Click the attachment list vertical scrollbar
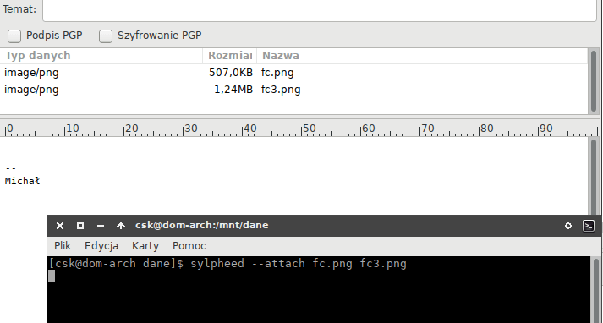 (x=594, y=81)
